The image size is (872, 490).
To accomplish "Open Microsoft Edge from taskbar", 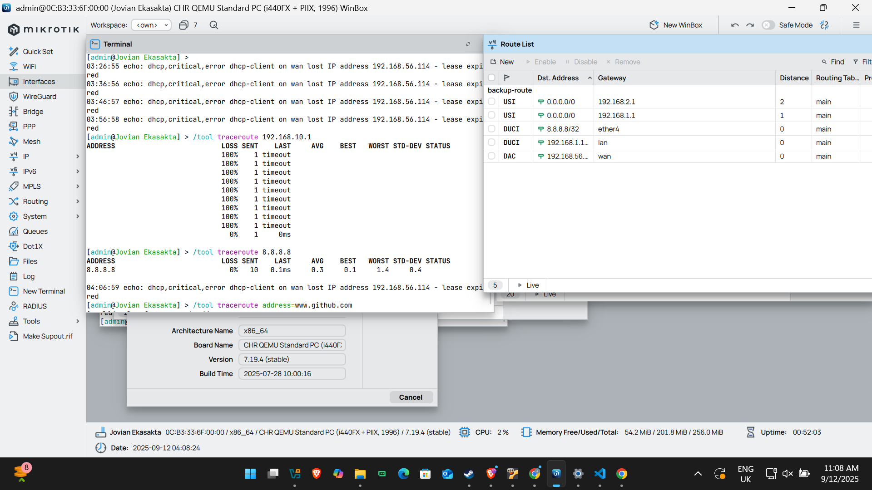I will (x=404, y=474).
